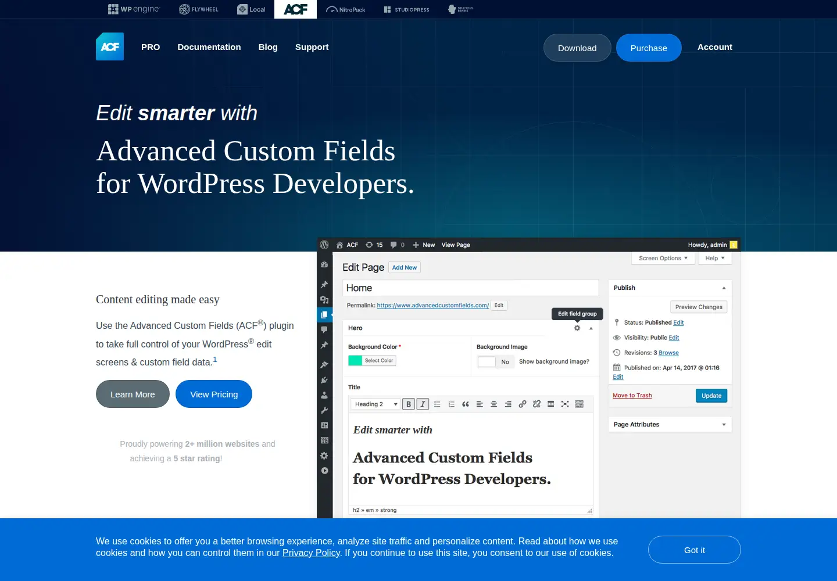Screen dimensions: 837x581
Task: Click the Home page title field
Action: 470,288
